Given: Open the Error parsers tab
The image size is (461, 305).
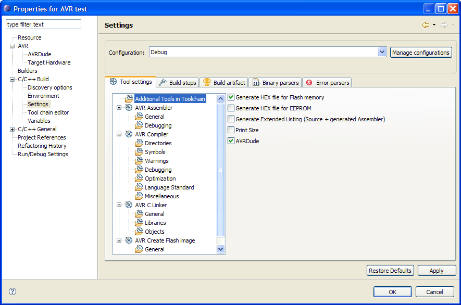Looking at the screenshot, I should [327, 83].
